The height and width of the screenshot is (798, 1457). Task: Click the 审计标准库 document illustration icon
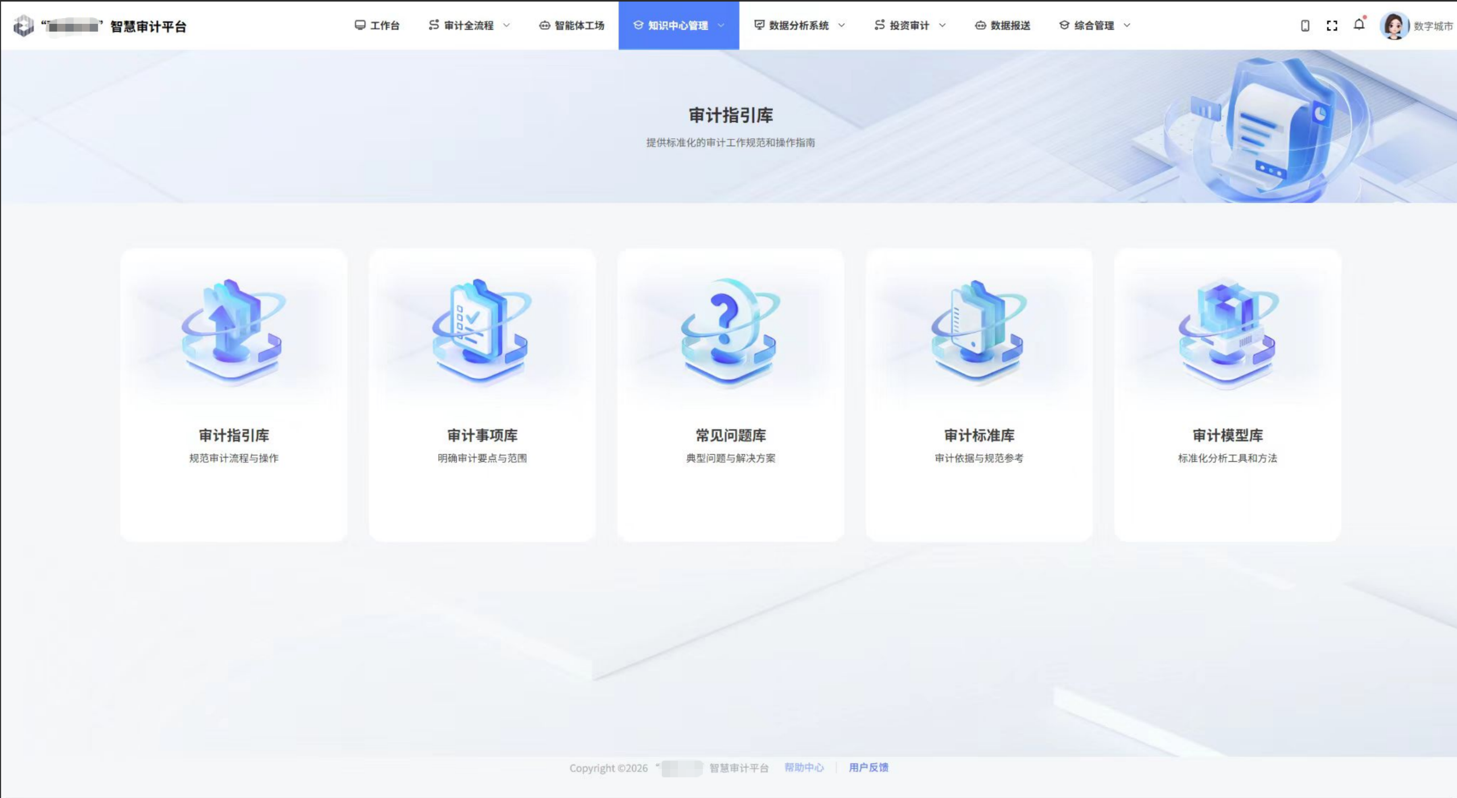click(979, 332)
